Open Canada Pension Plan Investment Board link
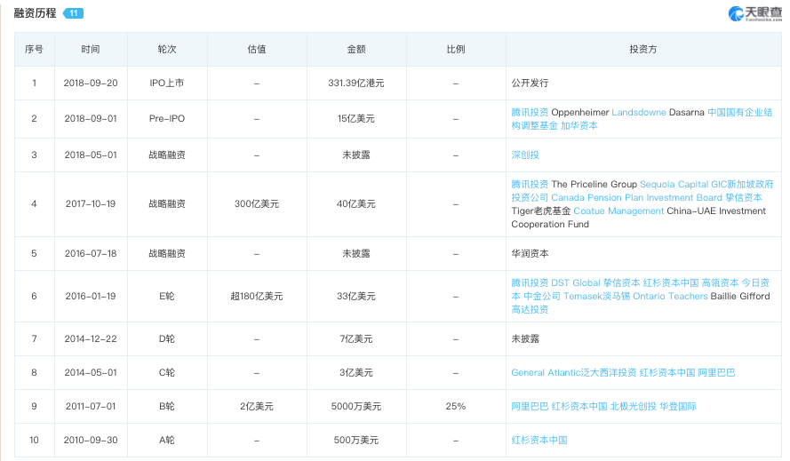The image size is (790, 461). (636, 197)
